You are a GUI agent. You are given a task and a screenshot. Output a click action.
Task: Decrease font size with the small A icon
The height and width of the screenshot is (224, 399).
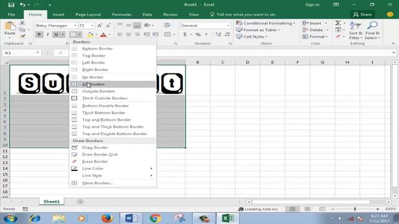[108, 26]
